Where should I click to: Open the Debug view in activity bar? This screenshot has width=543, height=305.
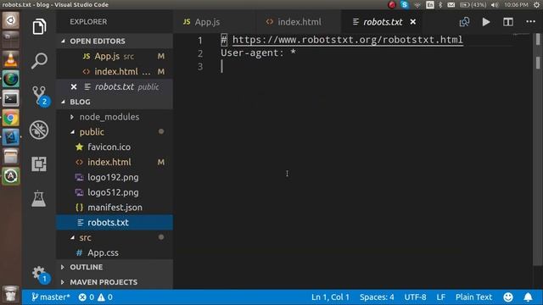pos(39,130)
